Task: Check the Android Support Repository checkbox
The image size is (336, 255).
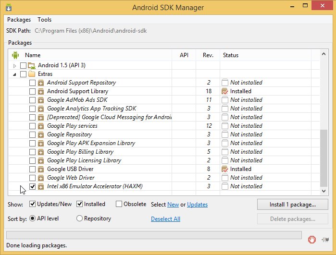Action: tap(32, 83)
